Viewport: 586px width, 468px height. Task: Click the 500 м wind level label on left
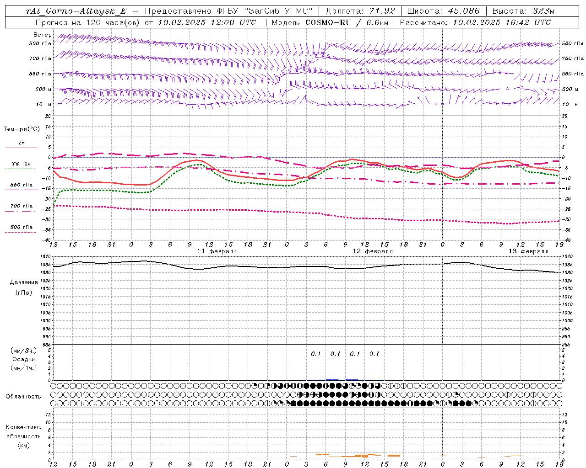tap(43, 89)
